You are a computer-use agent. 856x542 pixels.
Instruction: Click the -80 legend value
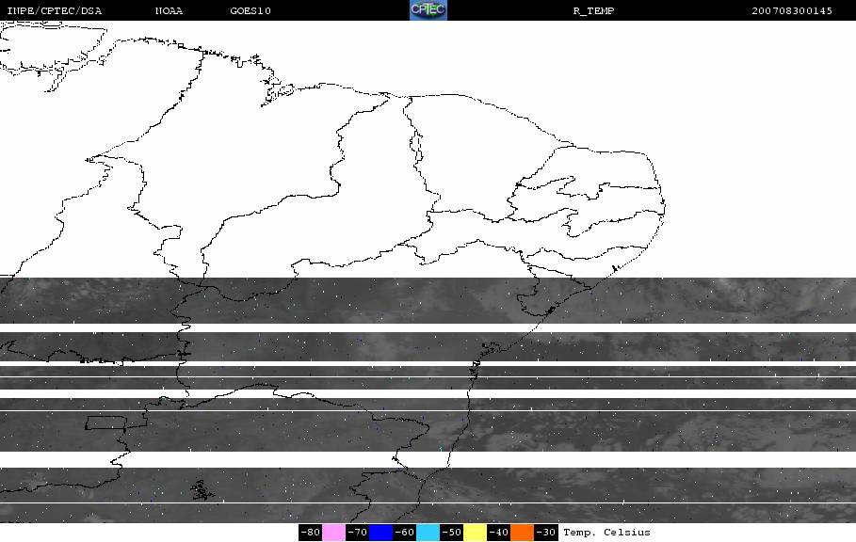point(311,533)
